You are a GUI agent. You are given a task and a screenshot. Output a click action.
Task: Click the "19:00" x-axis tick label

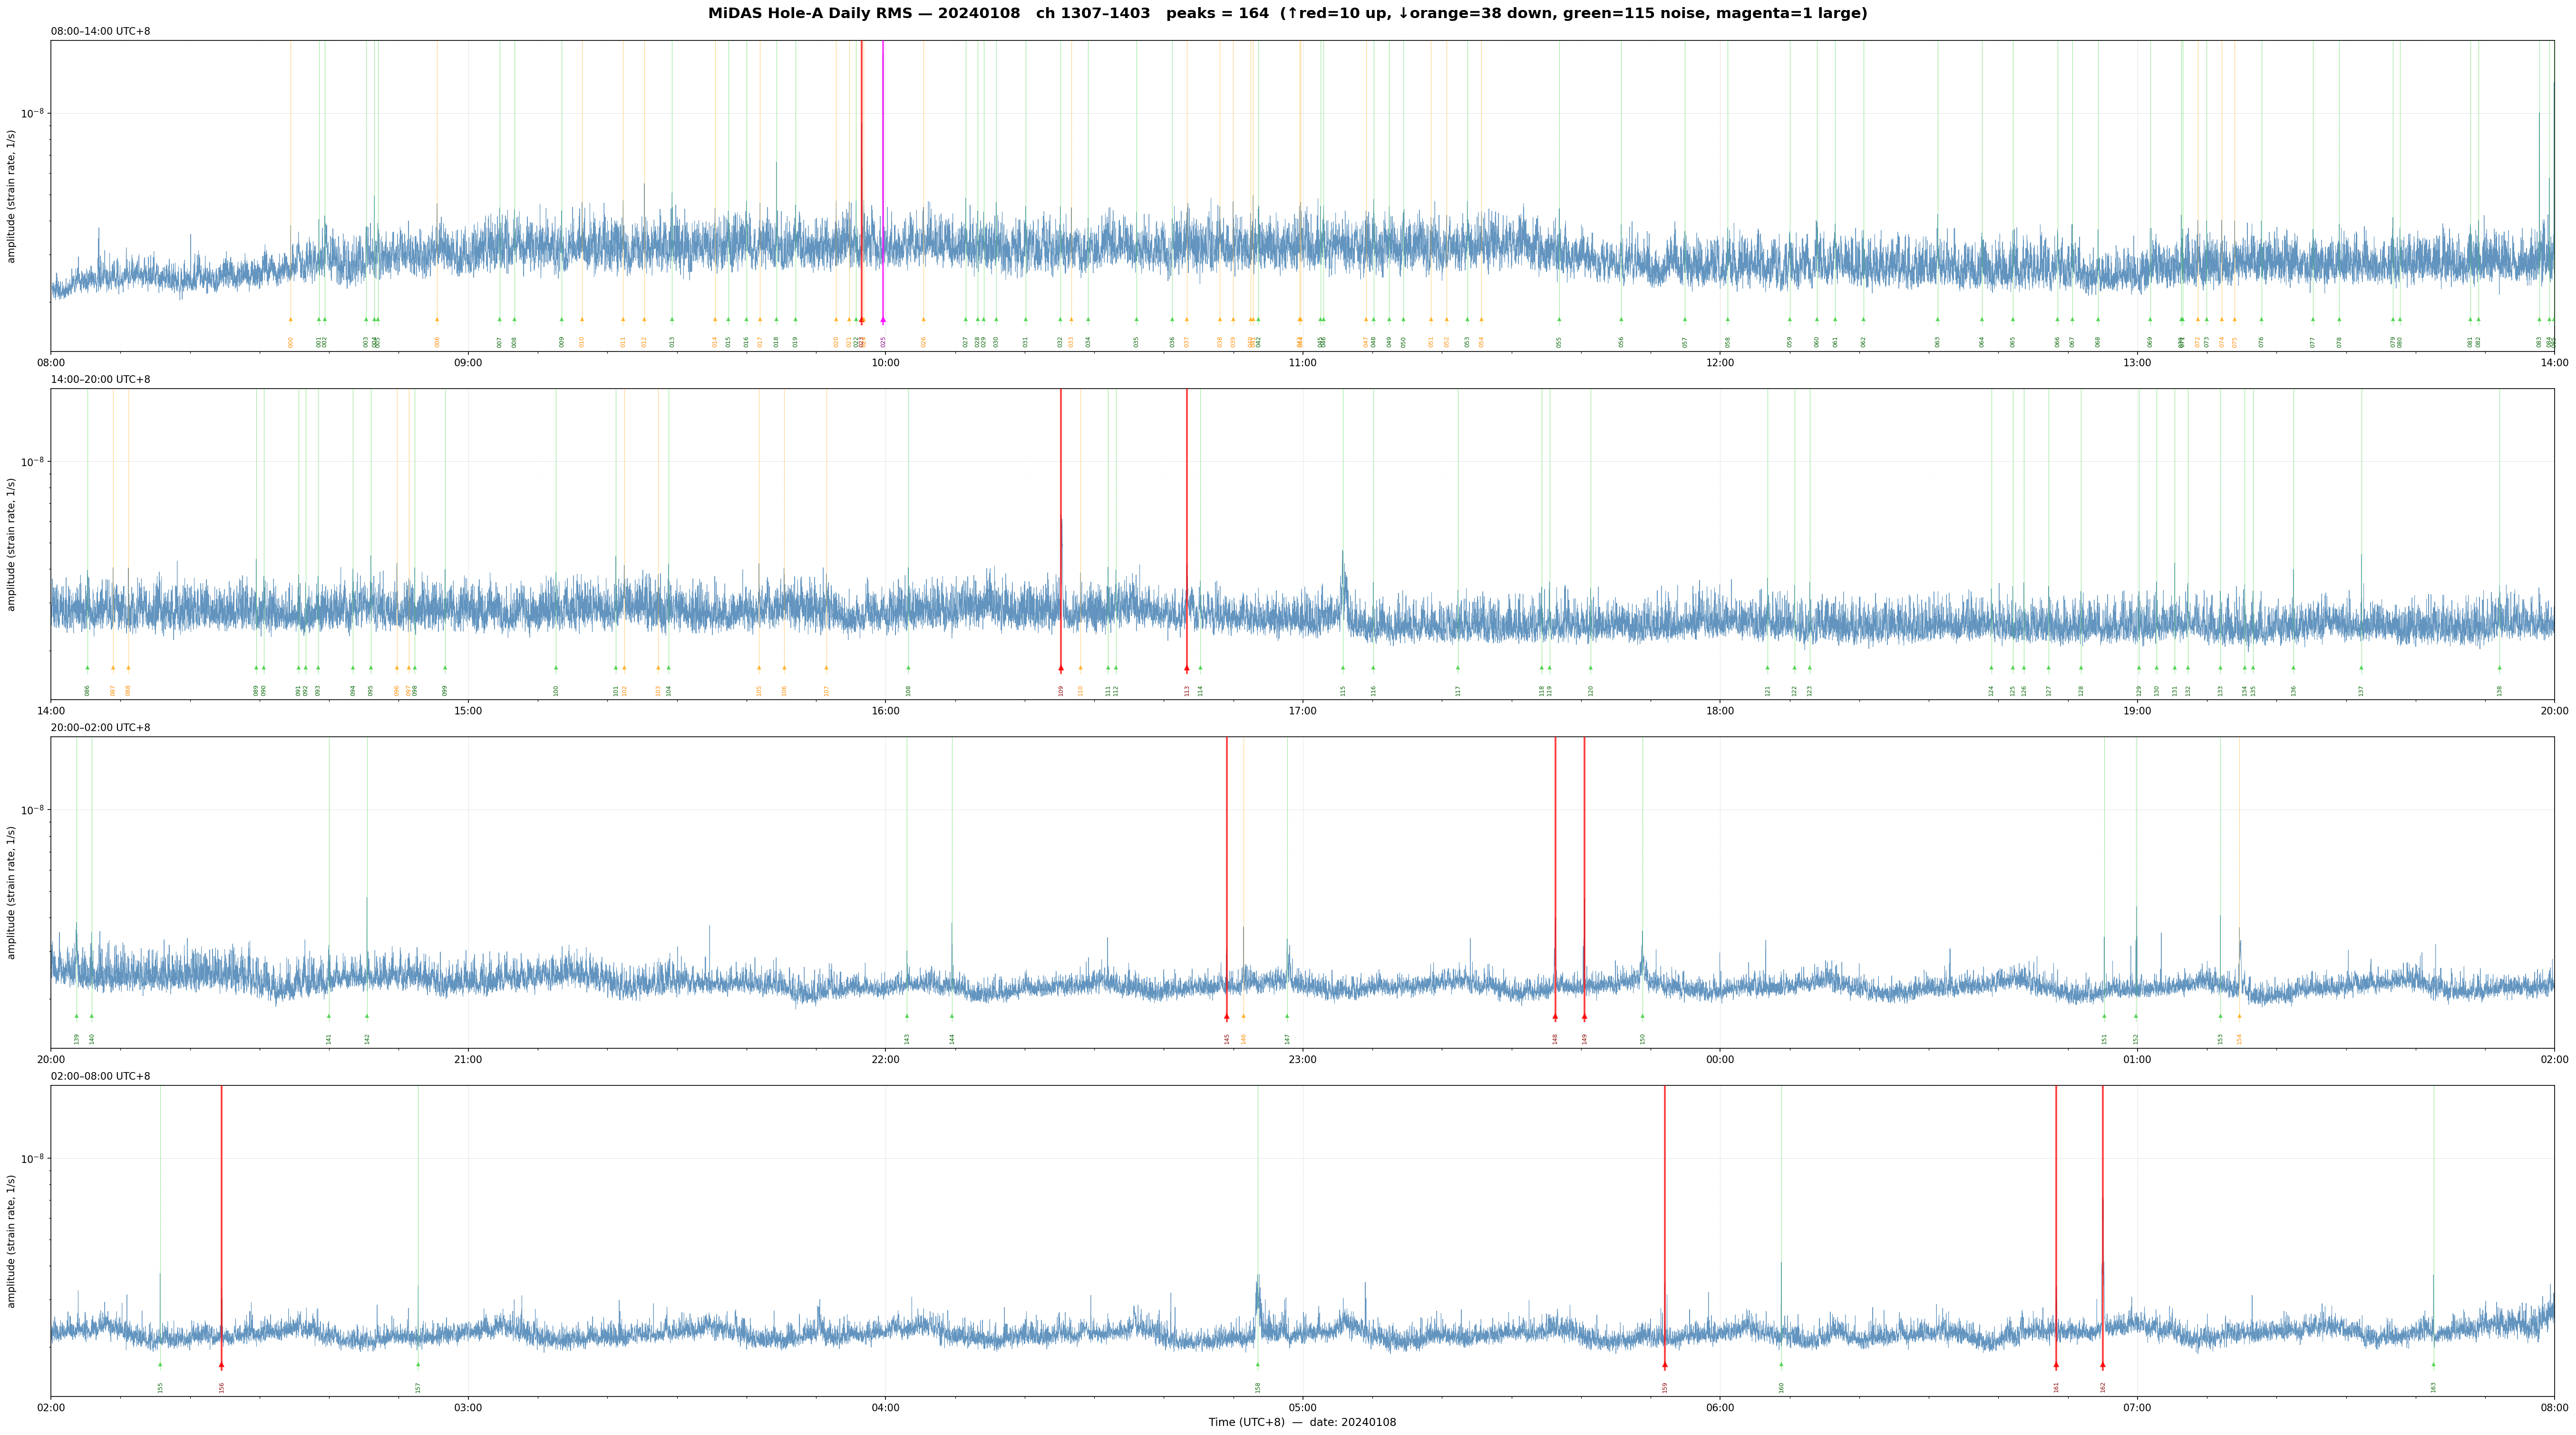2137,711
